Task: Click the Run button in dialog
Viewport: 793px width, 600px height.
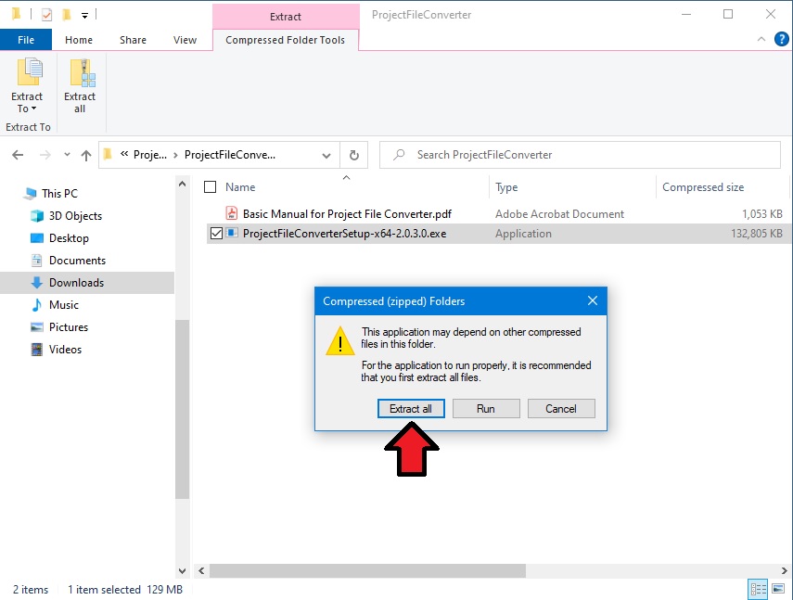Action: pos(485,408)
